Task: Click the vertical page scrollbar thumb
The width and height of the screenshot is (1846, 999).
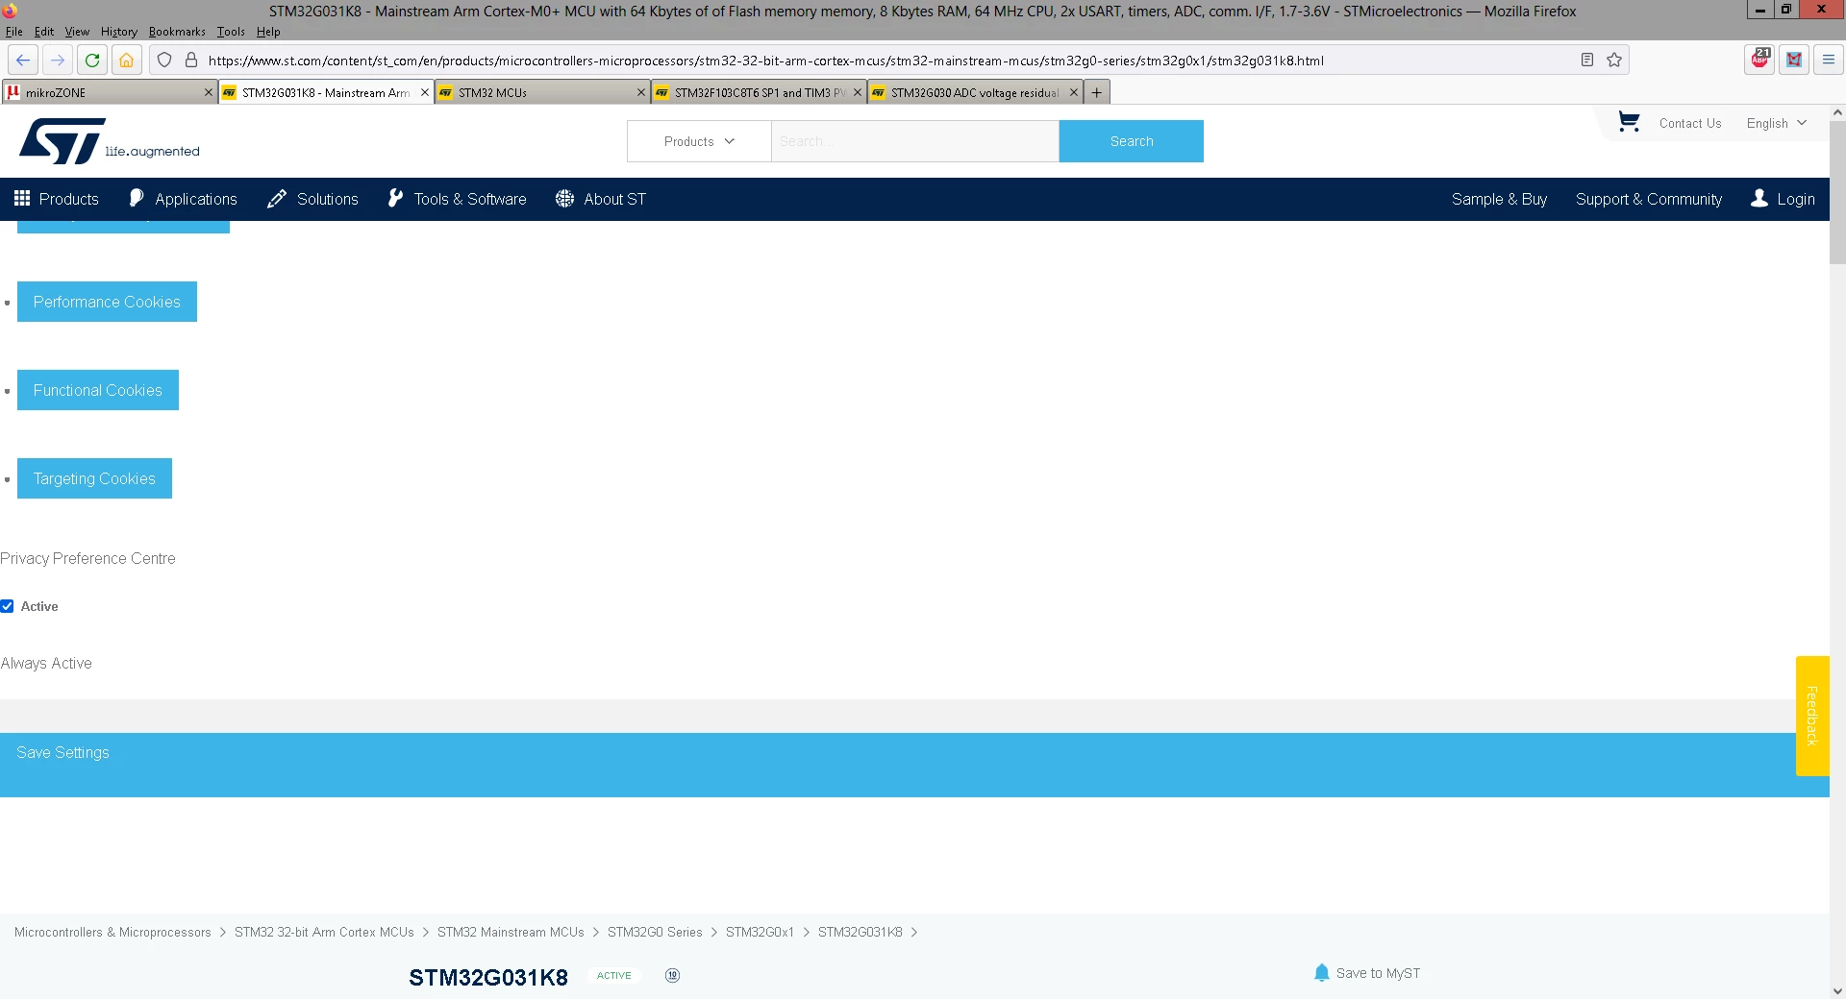Action: click(x=1837, y=192)
